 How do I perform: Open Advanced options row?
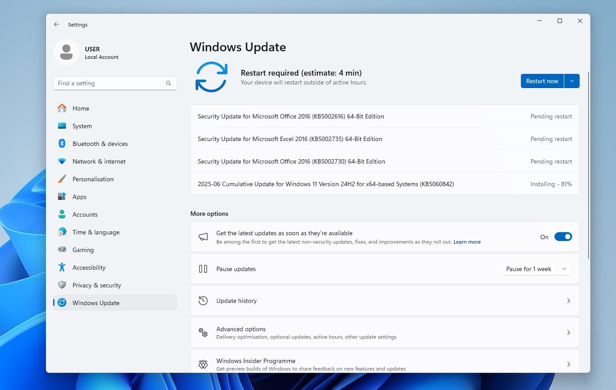coord(384,333)
